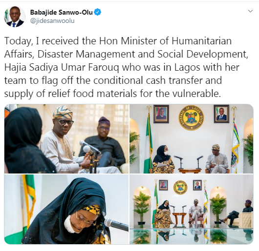View the photo of the minister reading
259x251 pixels.
coord(66,210)
